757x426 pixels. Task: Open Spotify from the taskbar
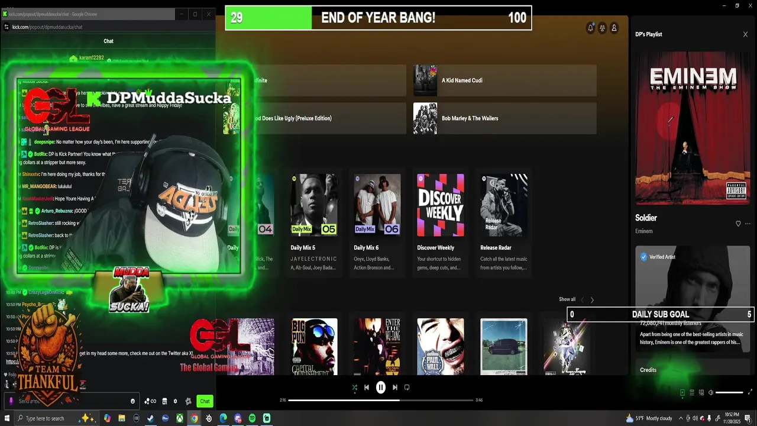(x=252, y=418)
